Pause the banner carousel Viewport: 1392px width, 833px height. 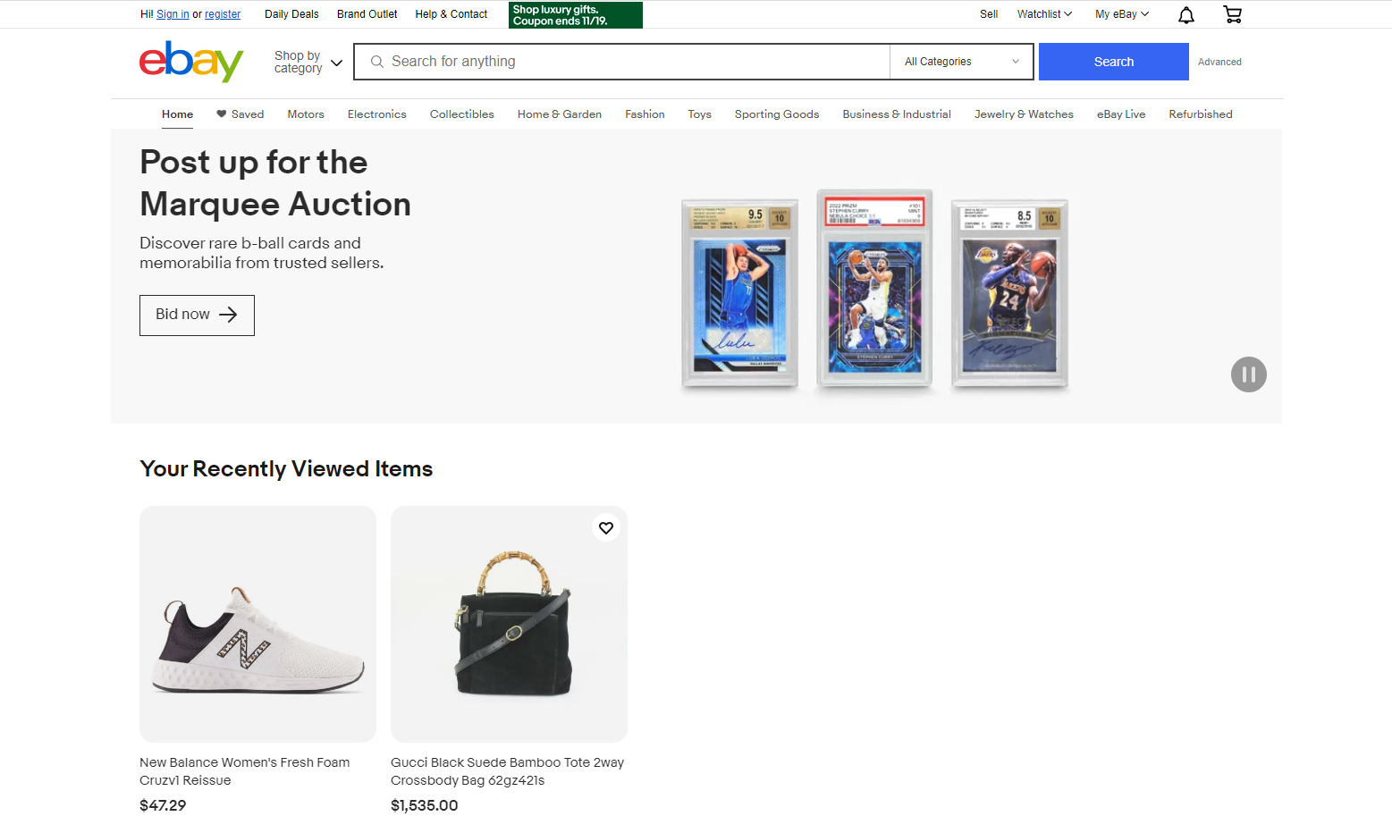click(x=1248, y=374)
